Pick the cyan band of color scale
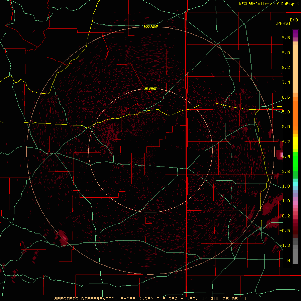The width and height of the screenshot is (301, 301). click(x=295, y=184)
